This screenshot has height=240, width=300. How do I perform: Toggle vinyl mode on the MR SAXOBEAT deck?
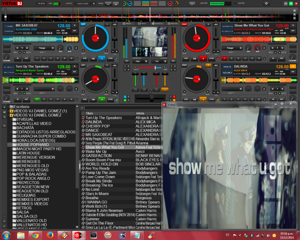point(106,51)
